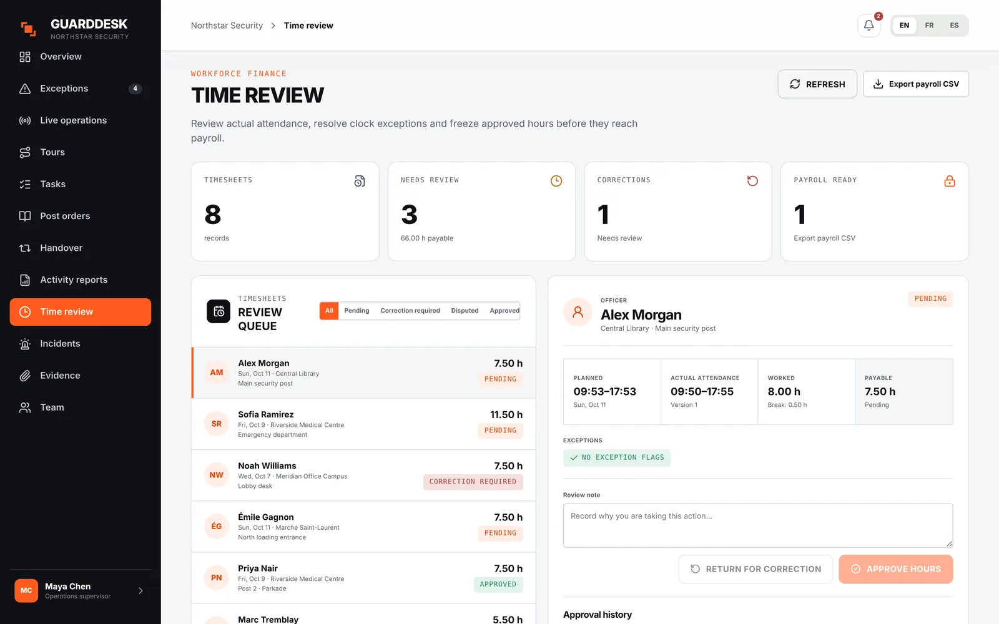The height and width of the screenshot is (624, 999).
Task: Click the Payroll Ready lock icon
Action: pos(950,181)
